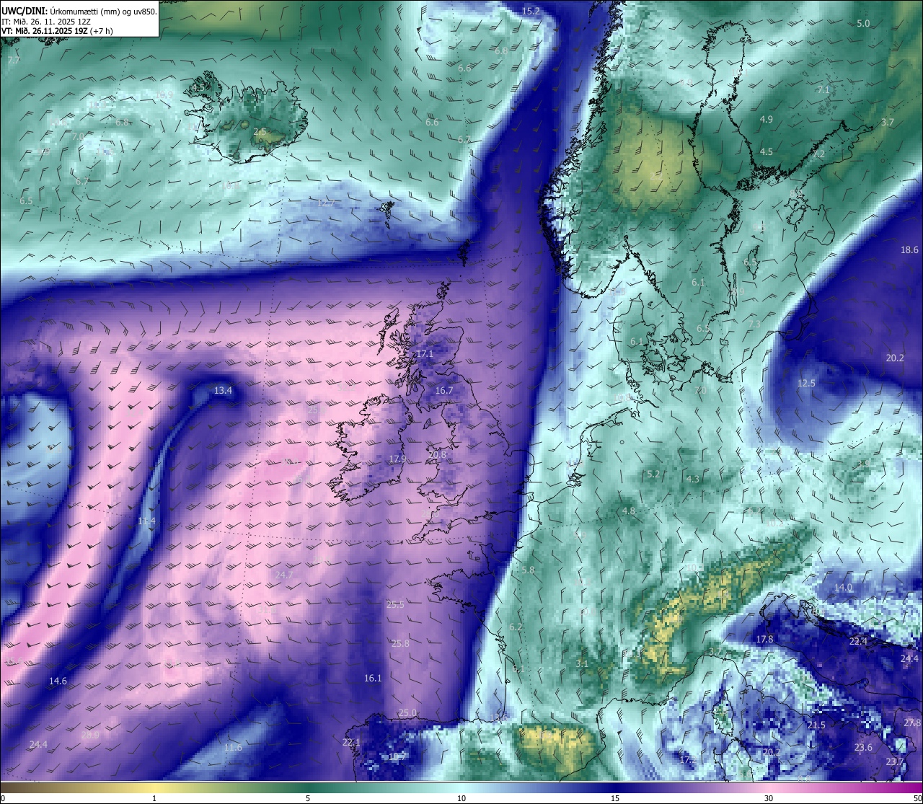This screenshot has height=804, width=923.
Task: Click the 17.1 value over Scotland
Action: pyautogui.click(x=425, y=354)
